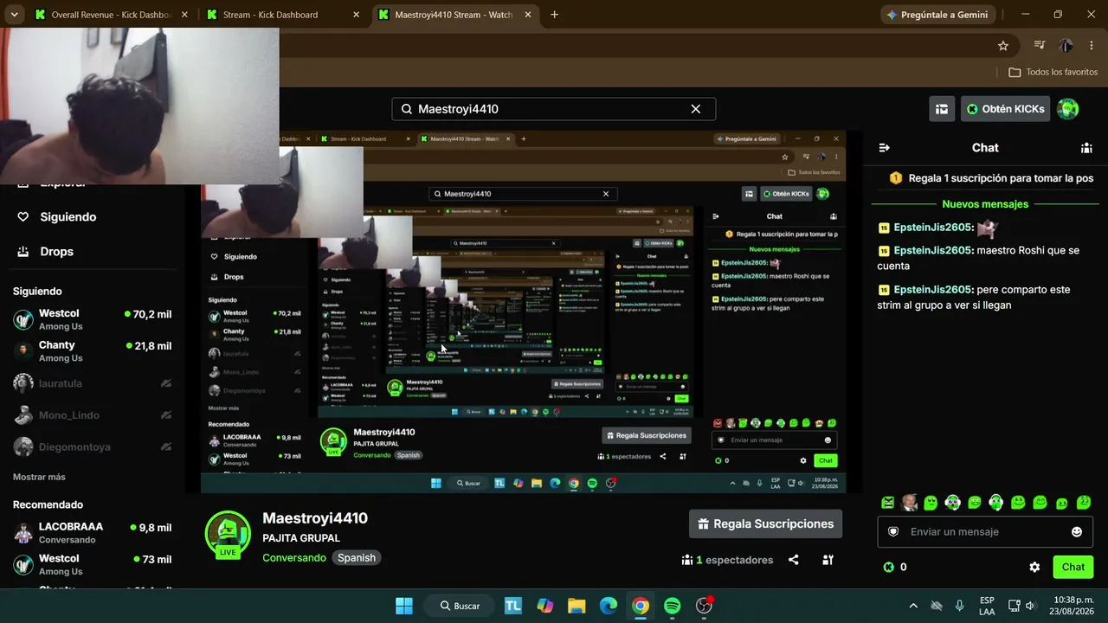Image resolution: width=1108 pixels, height=623 pixels.
Task: Expand the list with Mostrar más
Action: [39, 477]
